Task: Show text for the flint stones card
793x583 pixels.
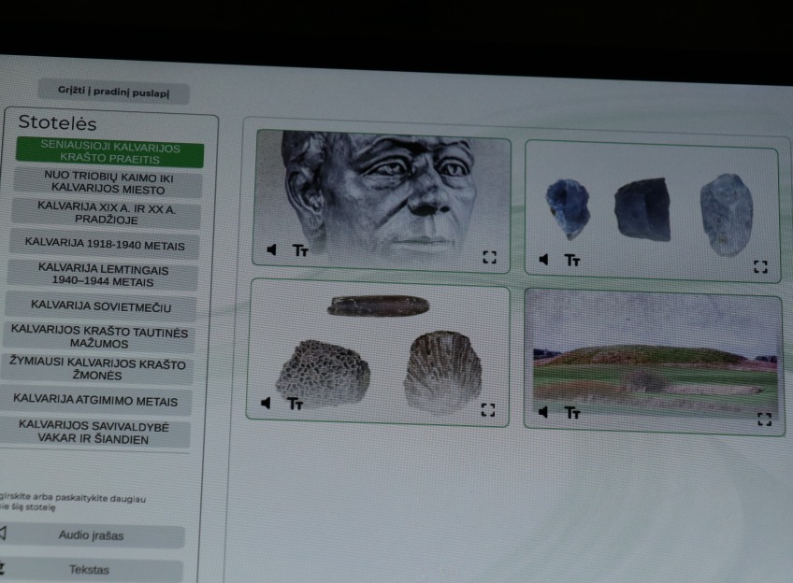Action: [572, 260]
